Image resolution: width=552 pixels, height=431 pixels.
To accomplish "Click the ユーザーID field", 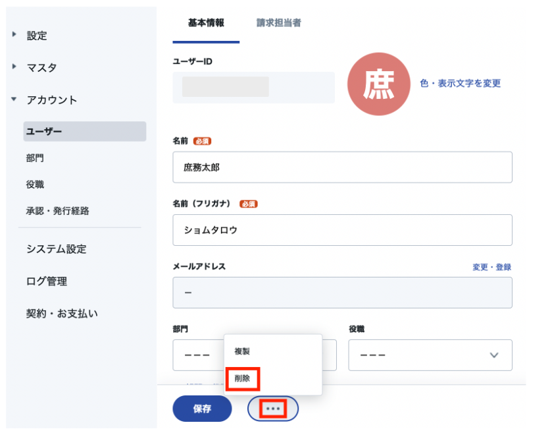I will (x=253, y=88).
